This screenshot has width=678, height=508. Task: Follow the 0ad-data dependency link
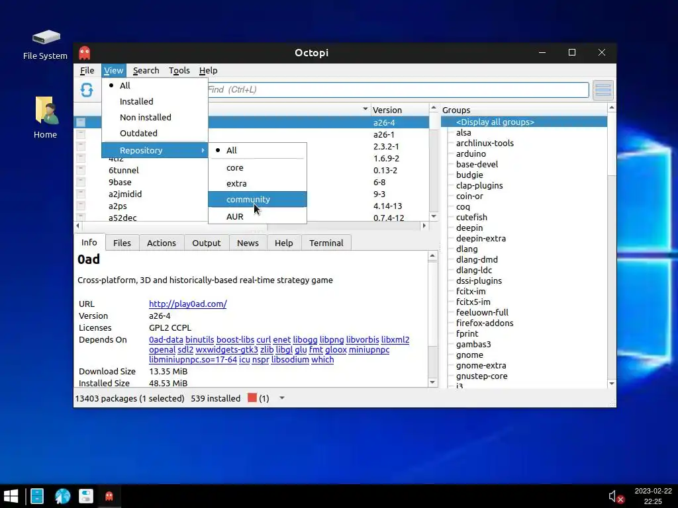(x=166, y=339)
